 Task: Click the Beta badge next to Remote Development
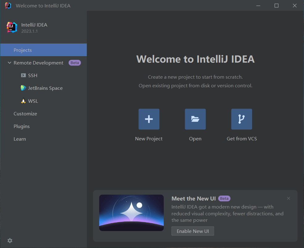pos(74,63)
